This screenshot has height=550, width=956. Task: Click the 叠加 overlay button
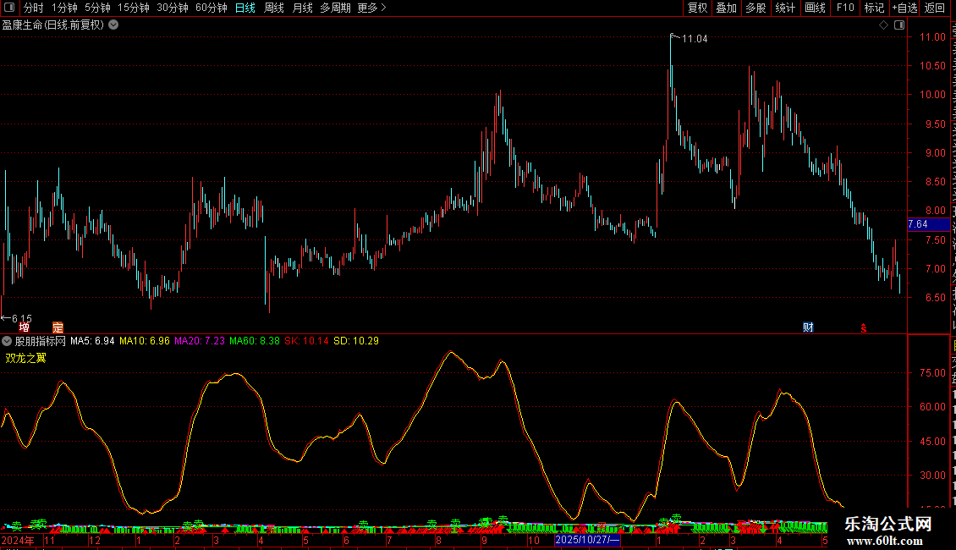(726, 8)
